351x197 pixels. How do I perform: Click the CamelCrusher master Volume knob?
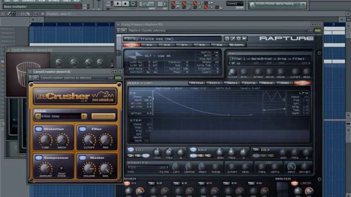89,169
